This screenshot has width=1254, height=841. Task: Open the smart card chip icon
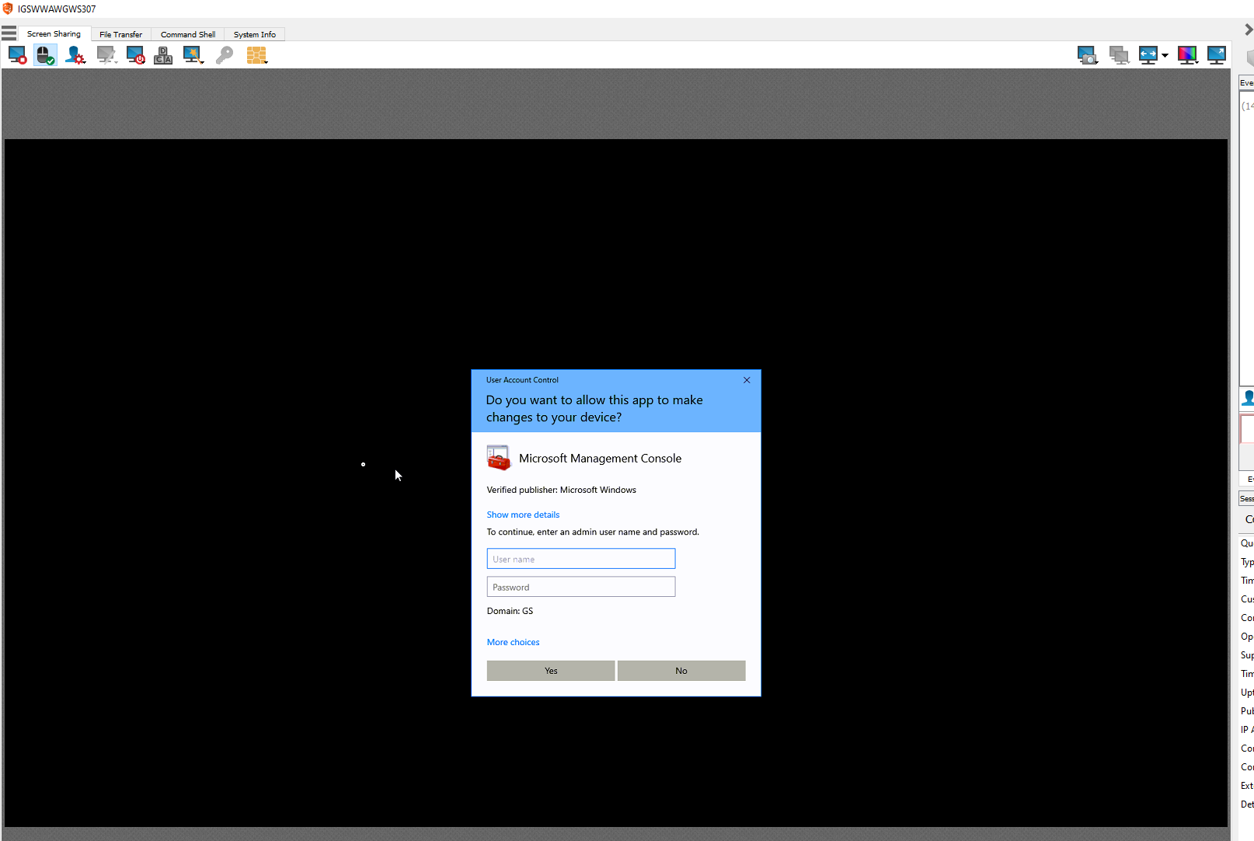256,55
